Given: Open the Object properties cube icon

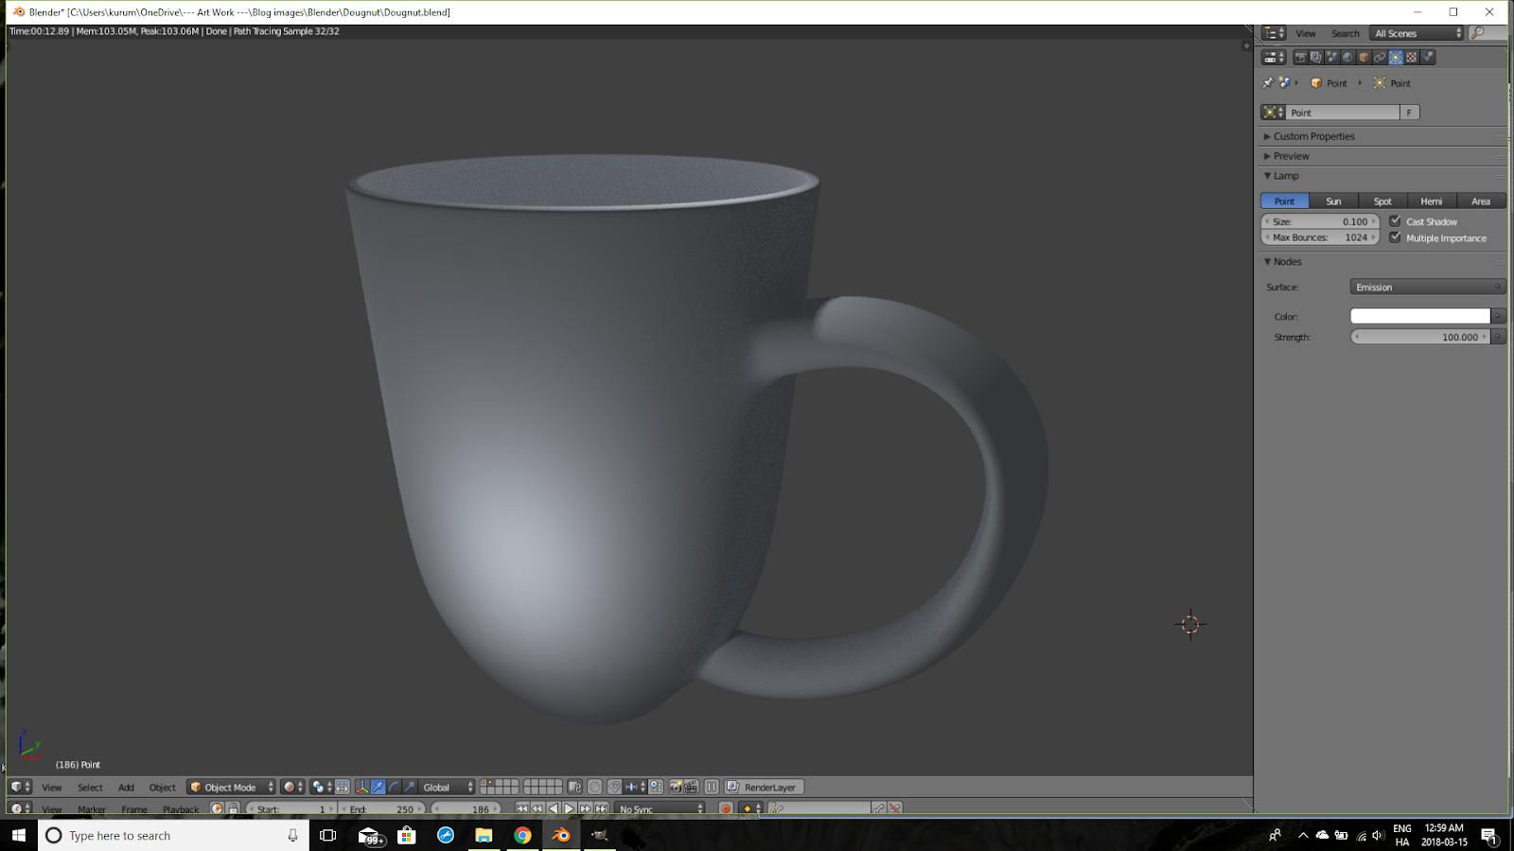Looking at the screenshot, I should 1363,57.
